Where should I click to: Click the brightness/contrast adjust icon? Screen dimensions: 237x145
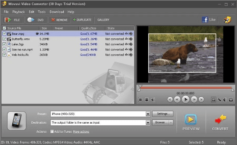(225, 99)
